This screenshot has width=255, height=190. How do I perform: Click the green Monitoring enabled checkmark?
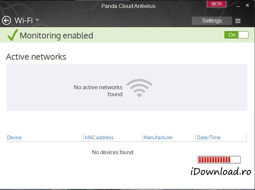[x=13, y=35]
